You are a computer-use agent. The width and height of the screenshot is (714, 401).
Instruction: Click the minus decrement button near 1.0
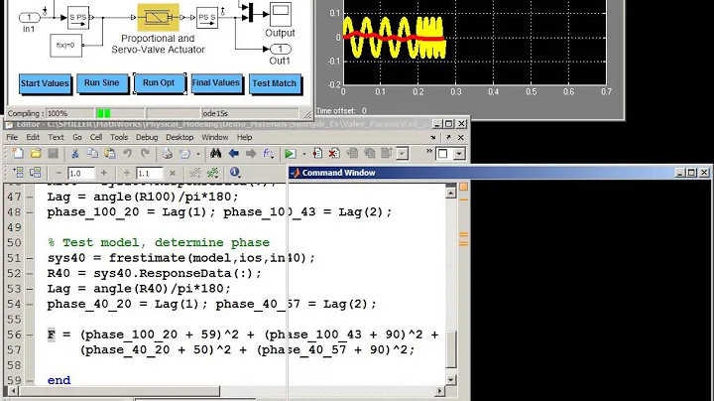click(59, 173)
